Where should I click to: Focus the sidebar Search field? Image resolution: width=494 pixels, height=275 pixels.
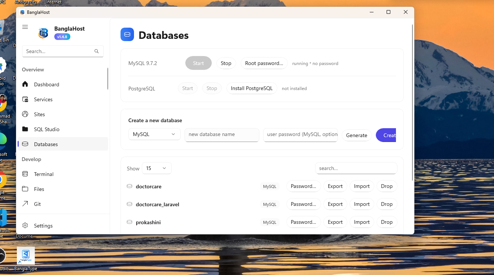63,51
